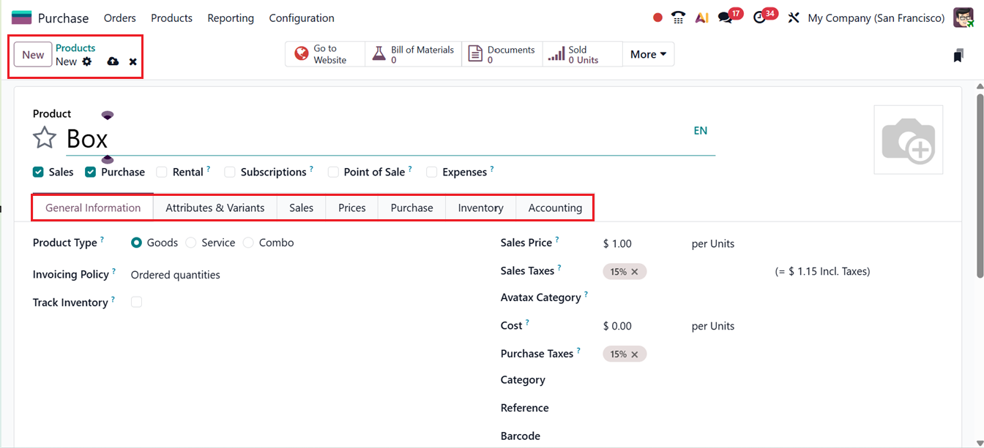This screenshot has width=984, height=448.
Task: Discard changes using the X icon in breadcrumbs
Action: click(x=133, y=61)
